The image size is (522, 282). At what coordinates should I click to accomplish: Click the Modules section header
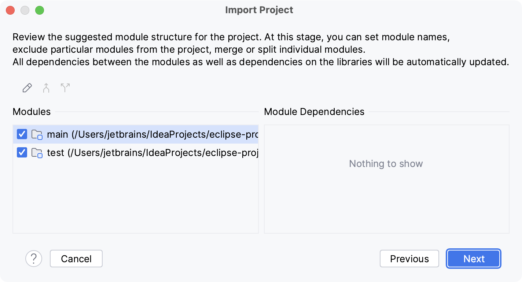[32, 112]
